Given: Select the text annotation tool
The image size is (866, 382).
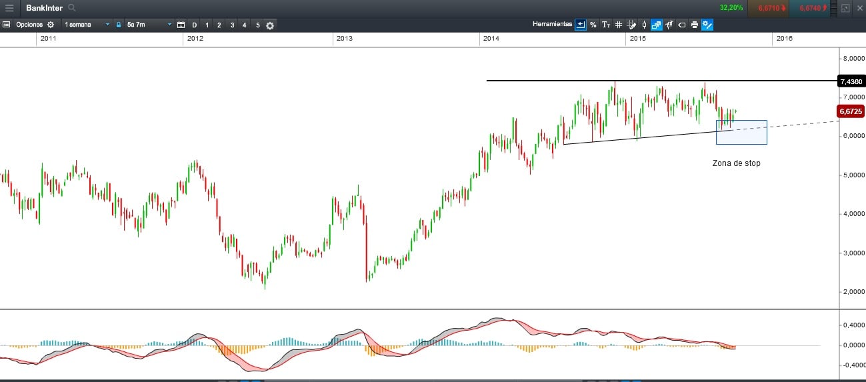Looking at the screenshot, I should pyautogui.click(x=605, y=25).
